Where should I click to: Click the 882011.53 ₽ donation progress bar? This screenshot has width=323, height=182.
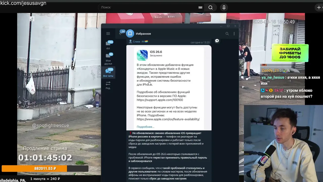tap(45, 168)
